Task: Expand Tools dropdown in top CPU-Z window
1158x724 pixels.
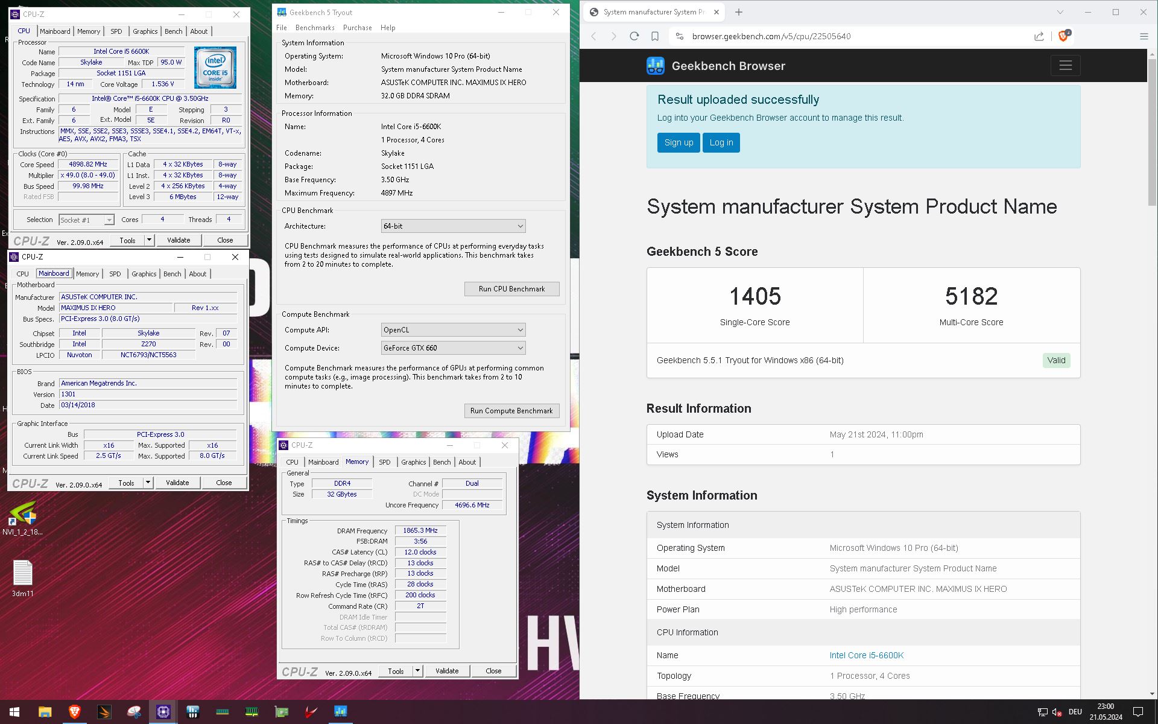Action: point(149,240)
